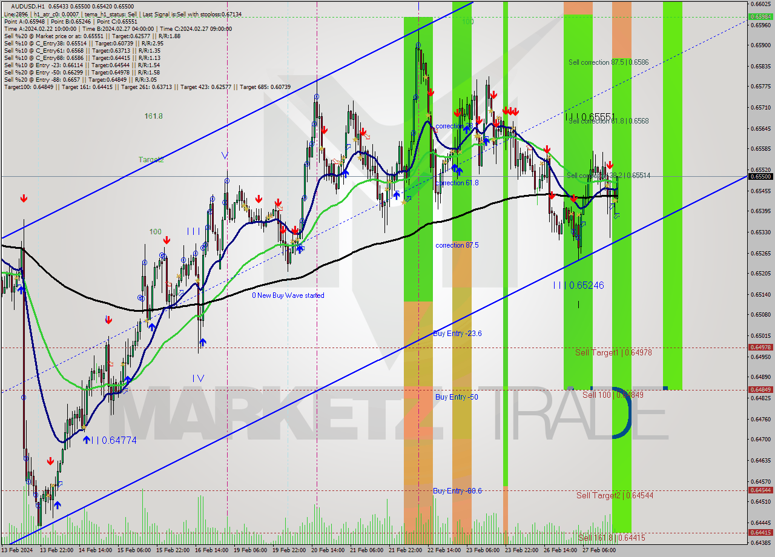Click the red 0.64978 price tag on axis
The height and width of the screenshot is (557, 775).
click(x=760, y=348)
